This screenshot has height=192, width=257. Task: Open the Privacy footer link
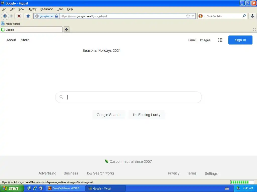[174, 173]
